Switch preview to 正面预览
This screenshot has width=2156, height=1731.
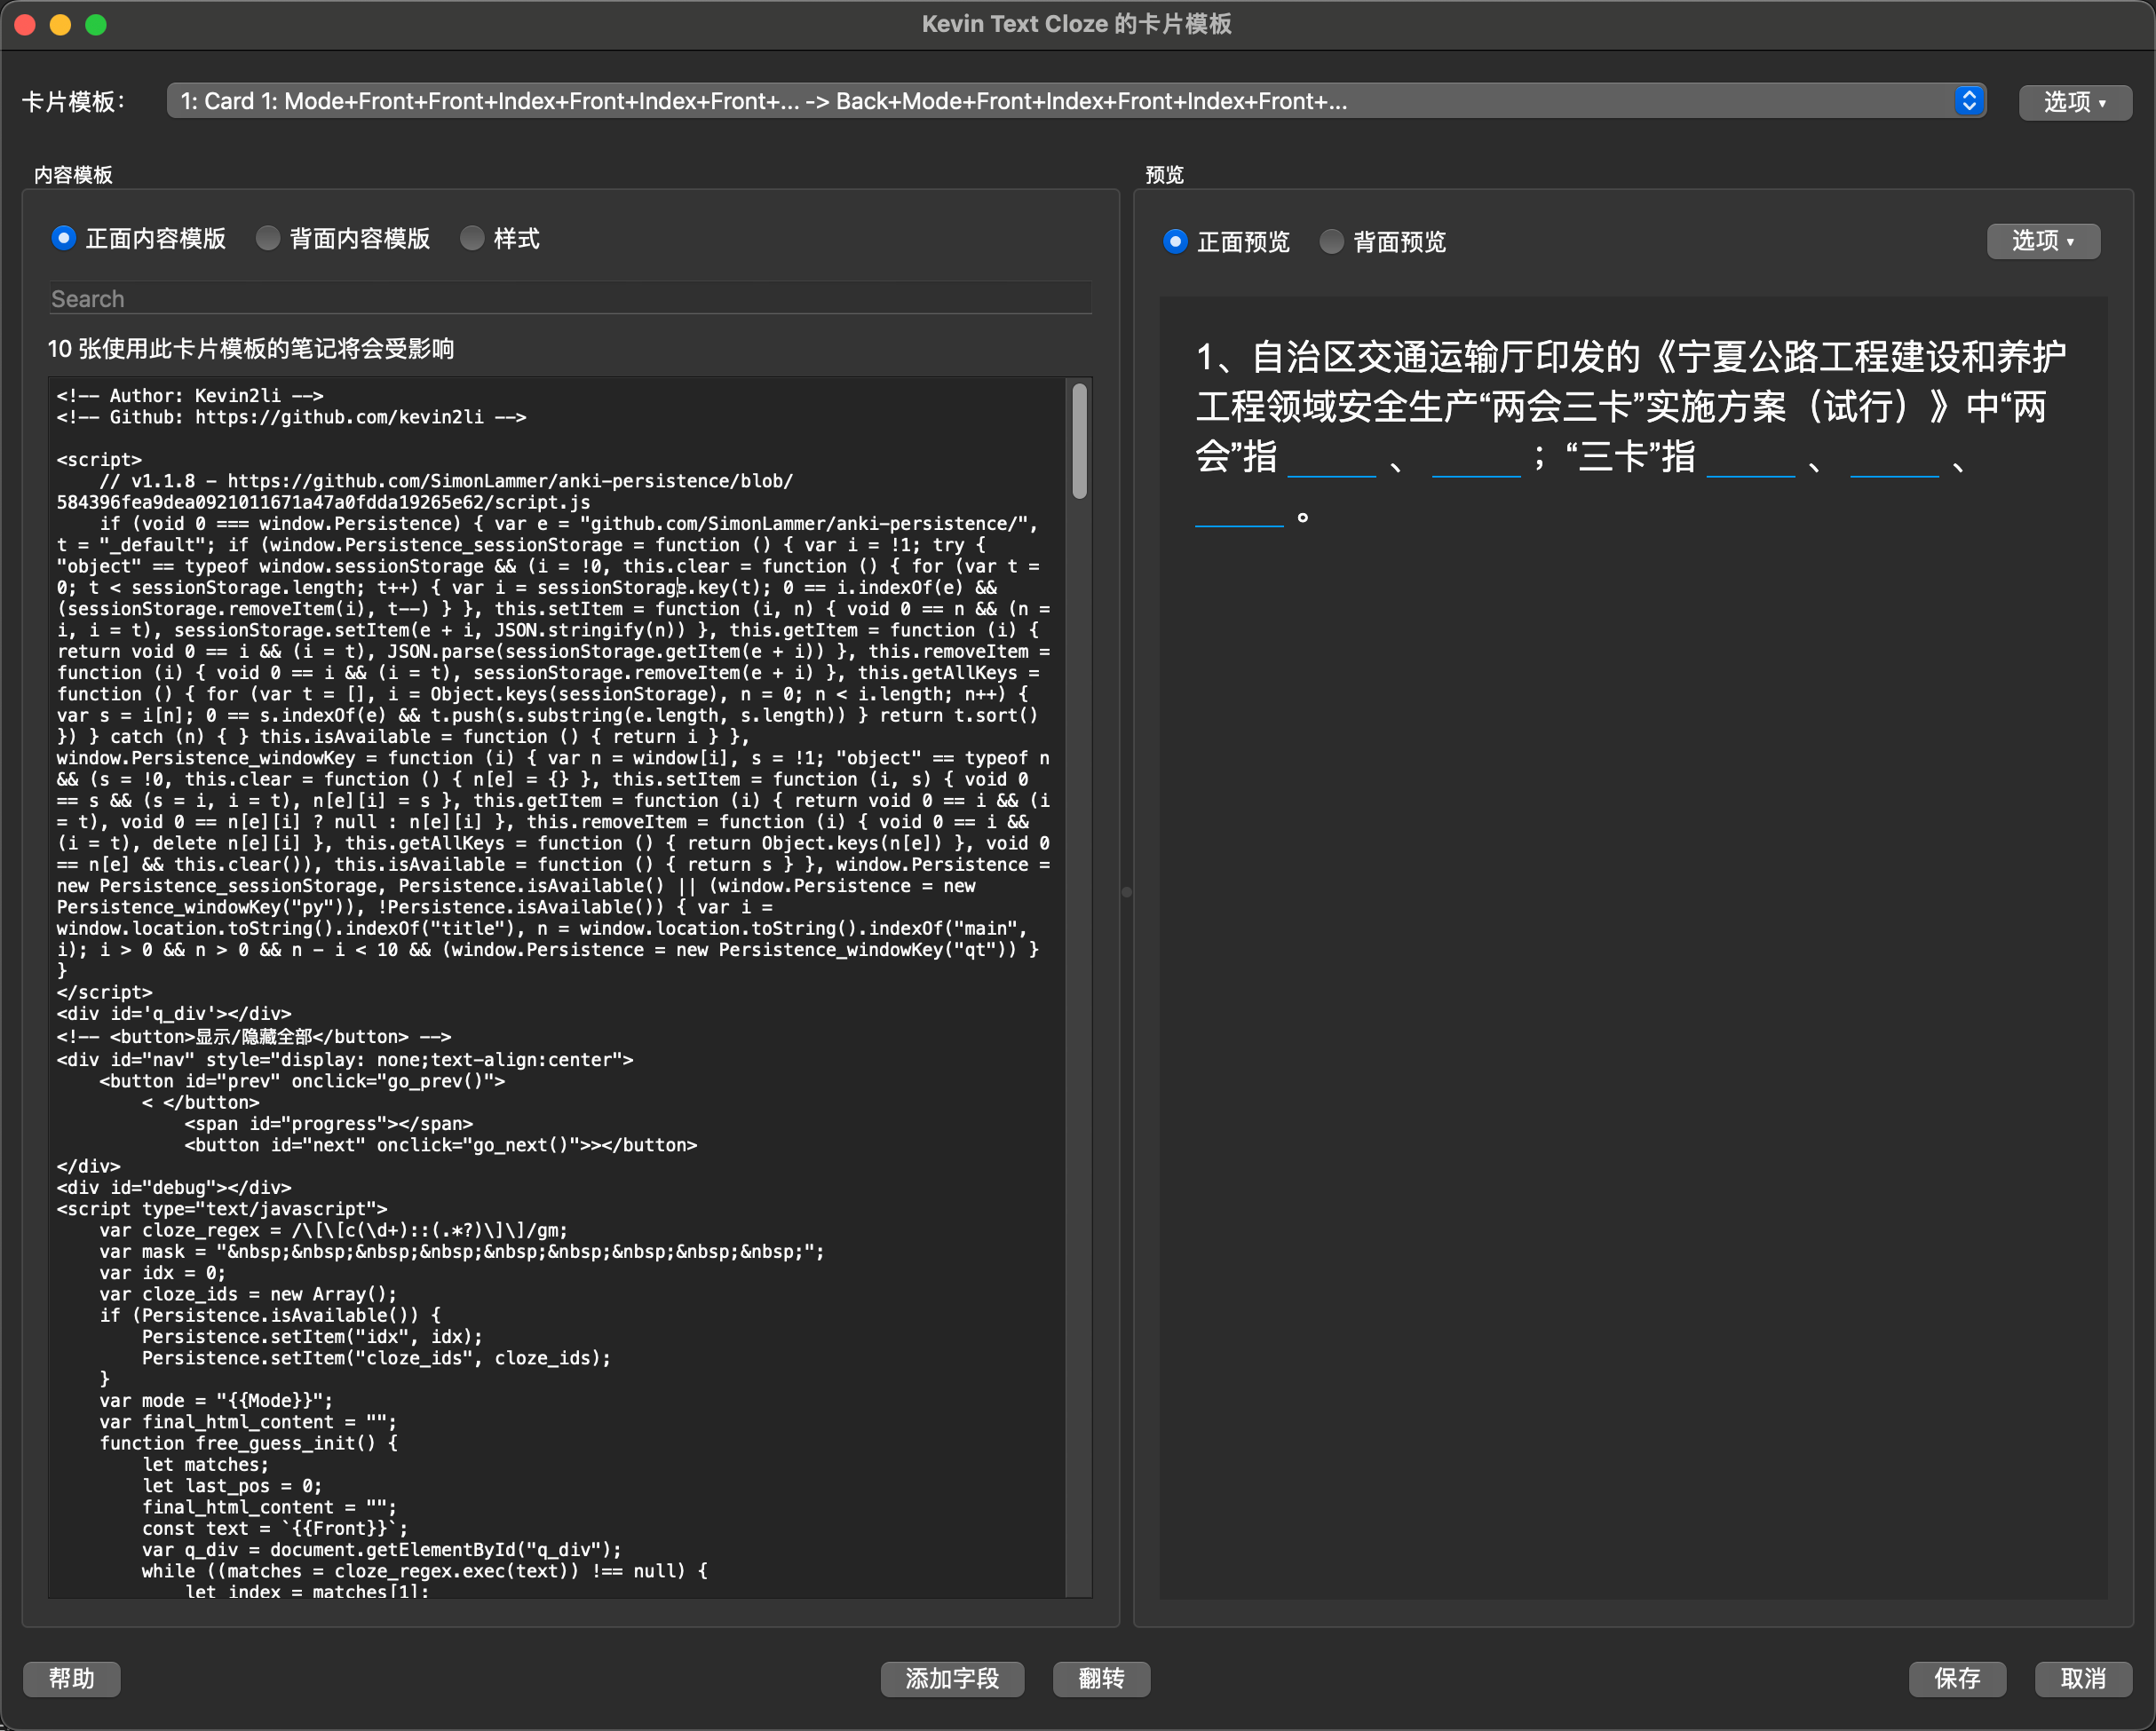pos(1176,241)
